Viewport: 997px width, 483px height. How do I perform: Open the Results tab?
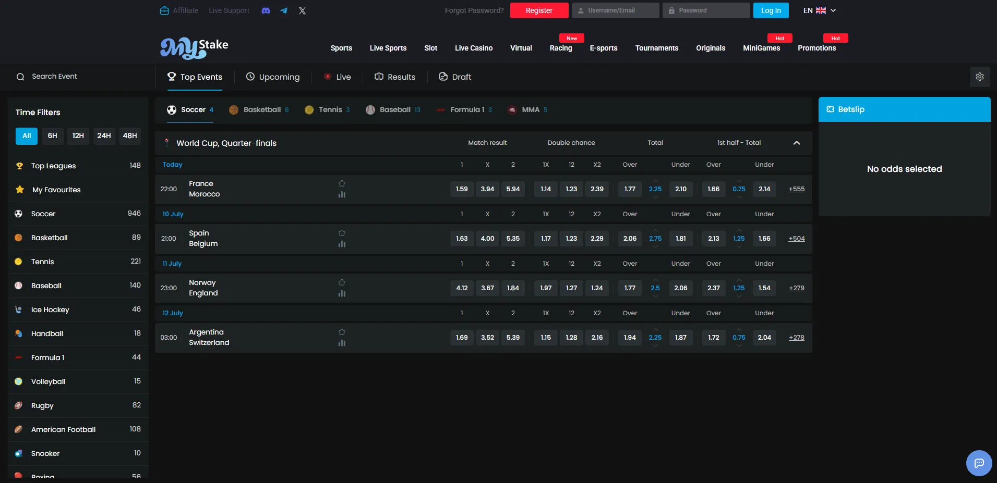click(x=395, y=77)
